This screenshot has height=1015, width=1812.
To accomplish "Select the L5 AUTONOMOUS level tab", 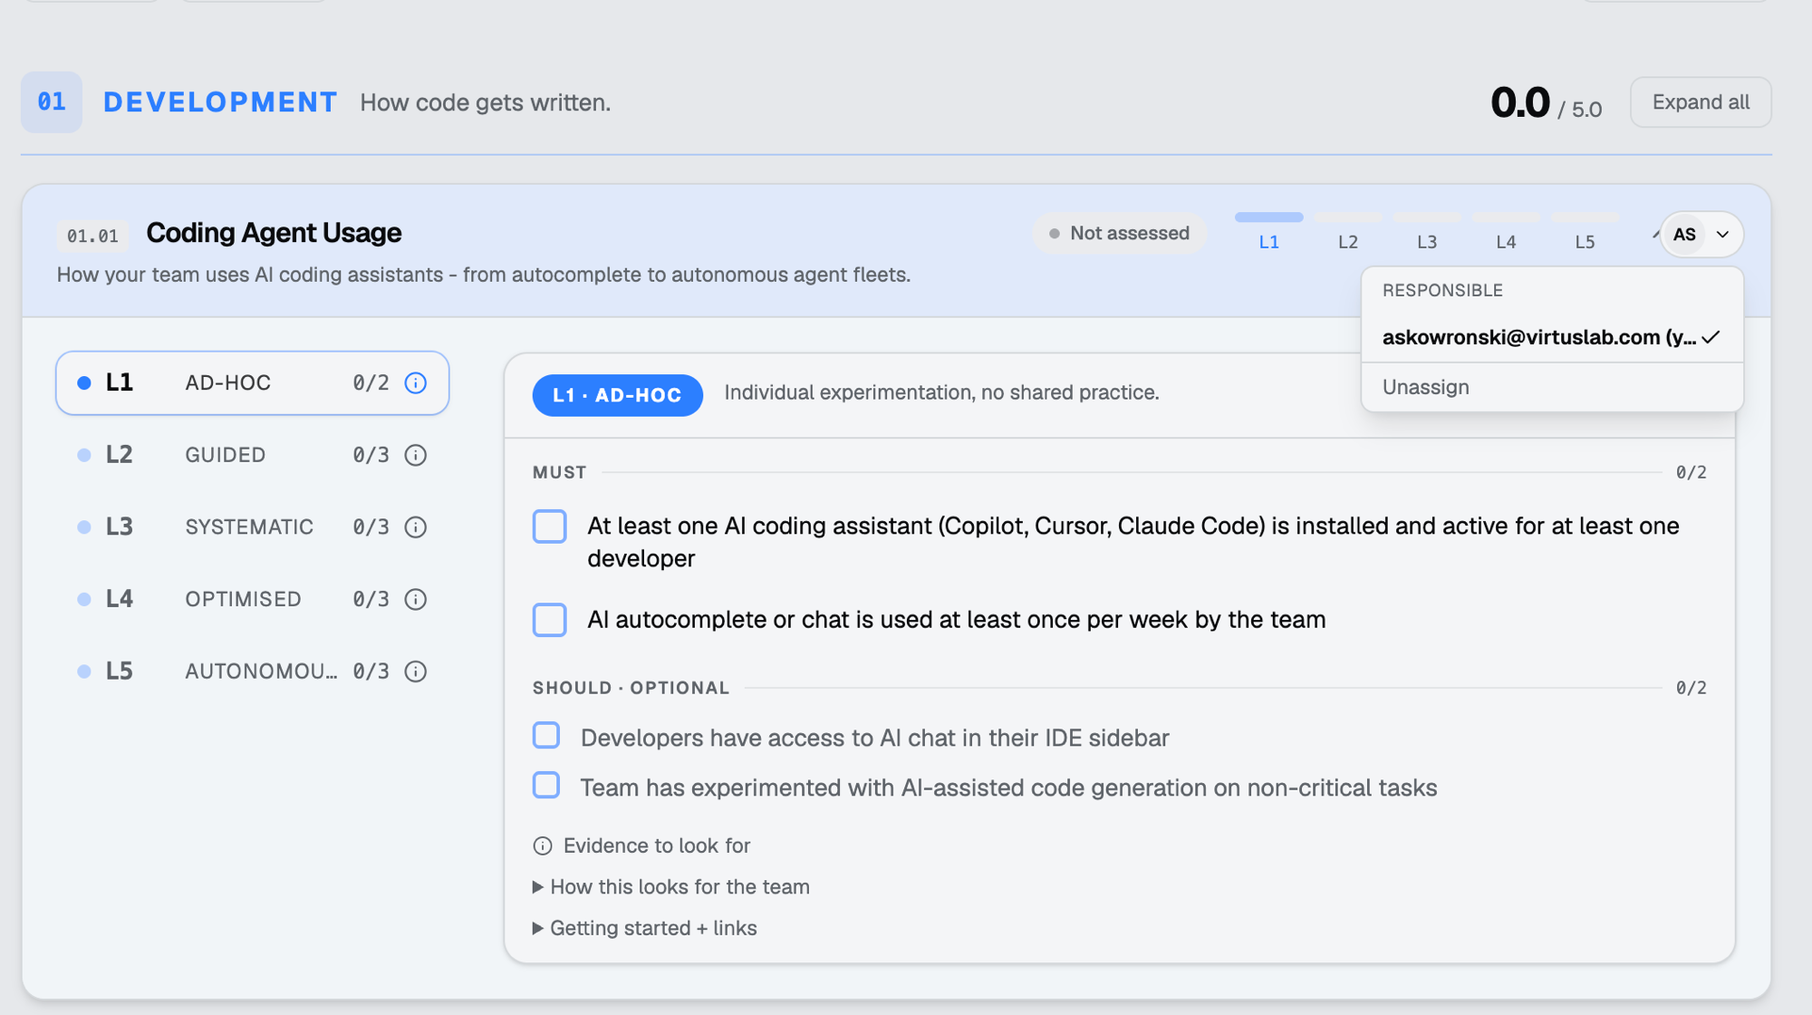I will point(253,672).
